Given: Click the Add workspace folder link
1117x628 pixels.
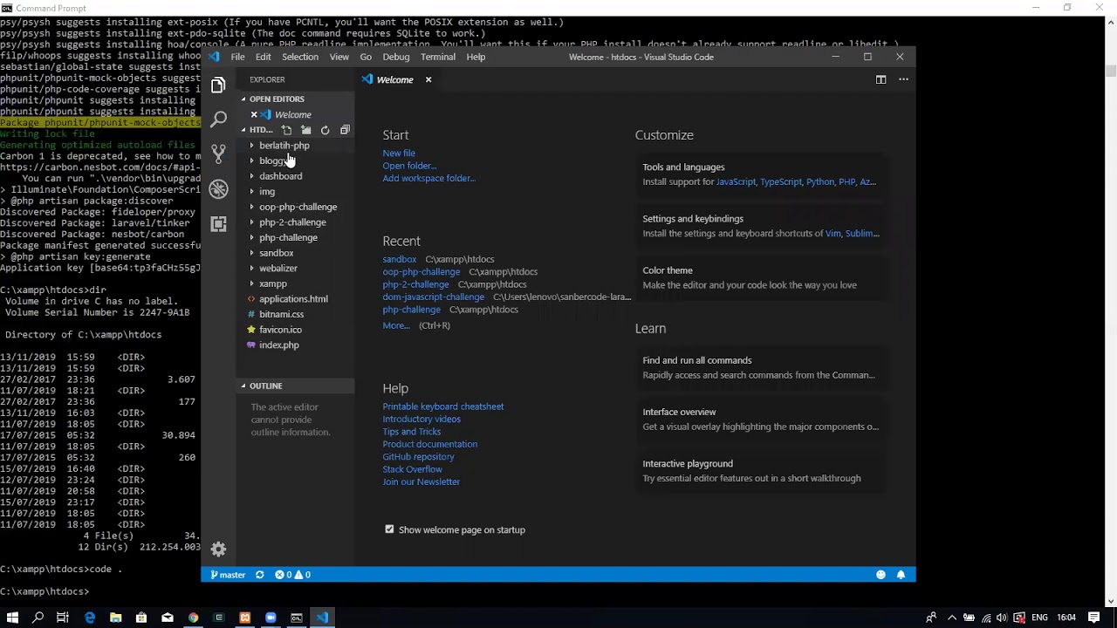Looking at the screenshot, I should (428, 178).
